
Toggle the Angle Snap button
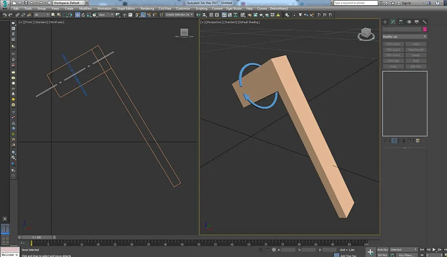[x=143, y=15]
